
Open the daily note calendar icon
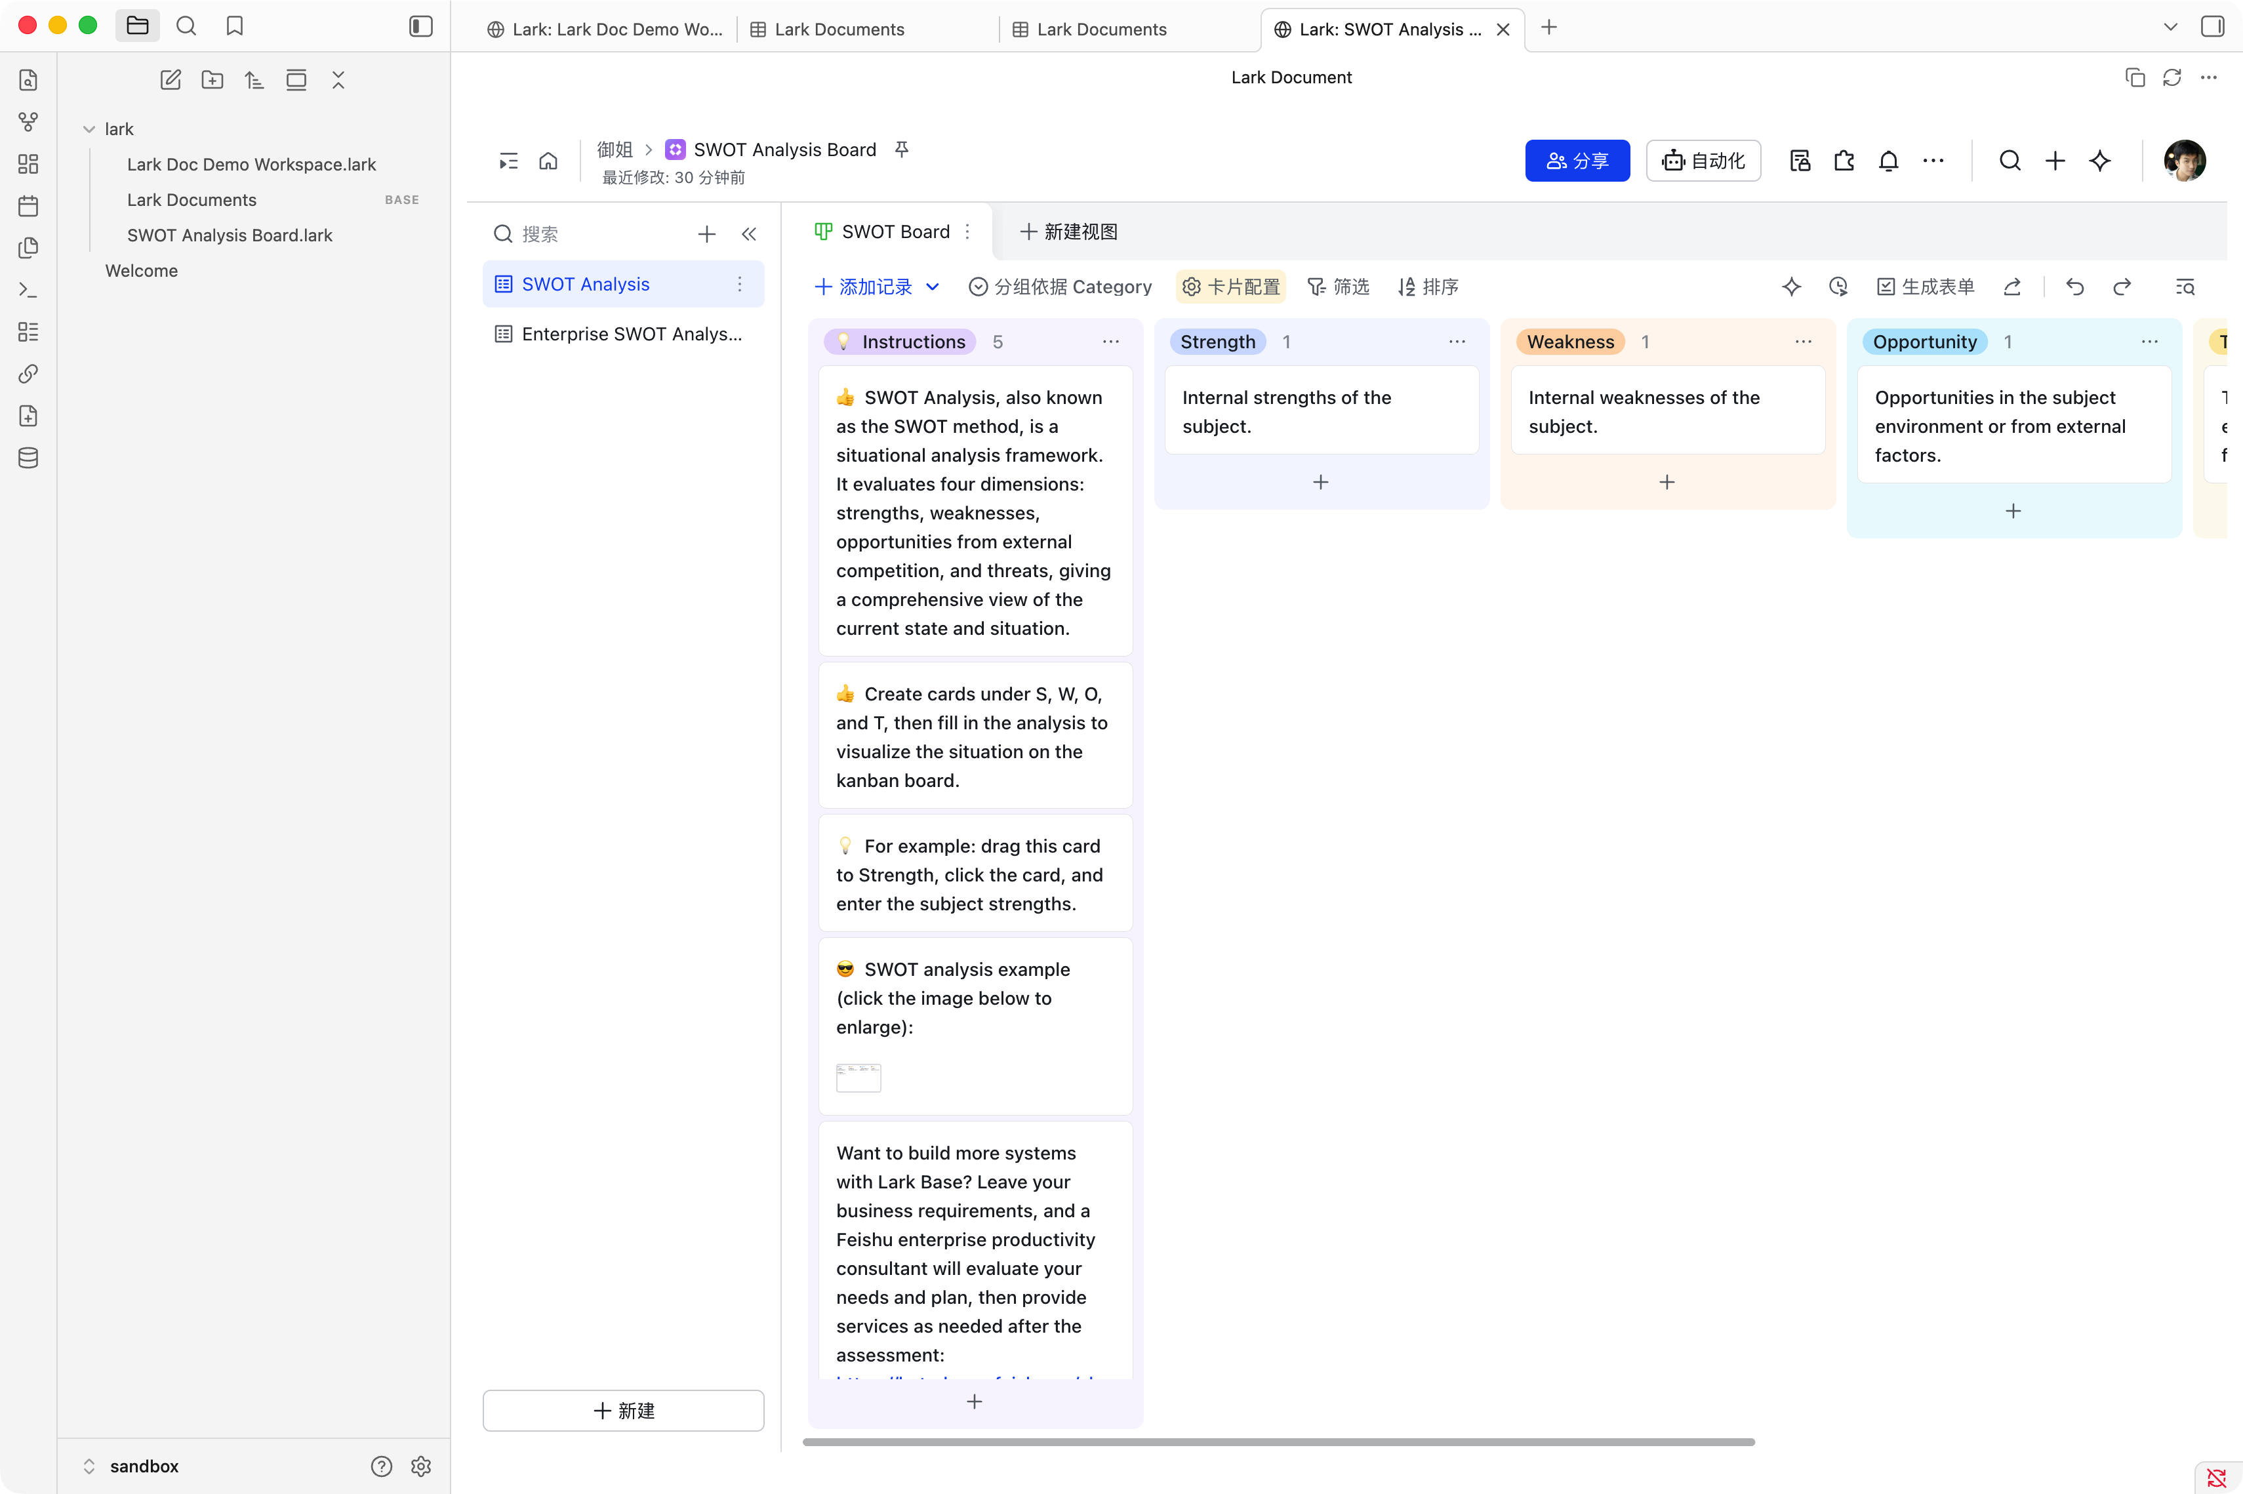click(29, 206)
